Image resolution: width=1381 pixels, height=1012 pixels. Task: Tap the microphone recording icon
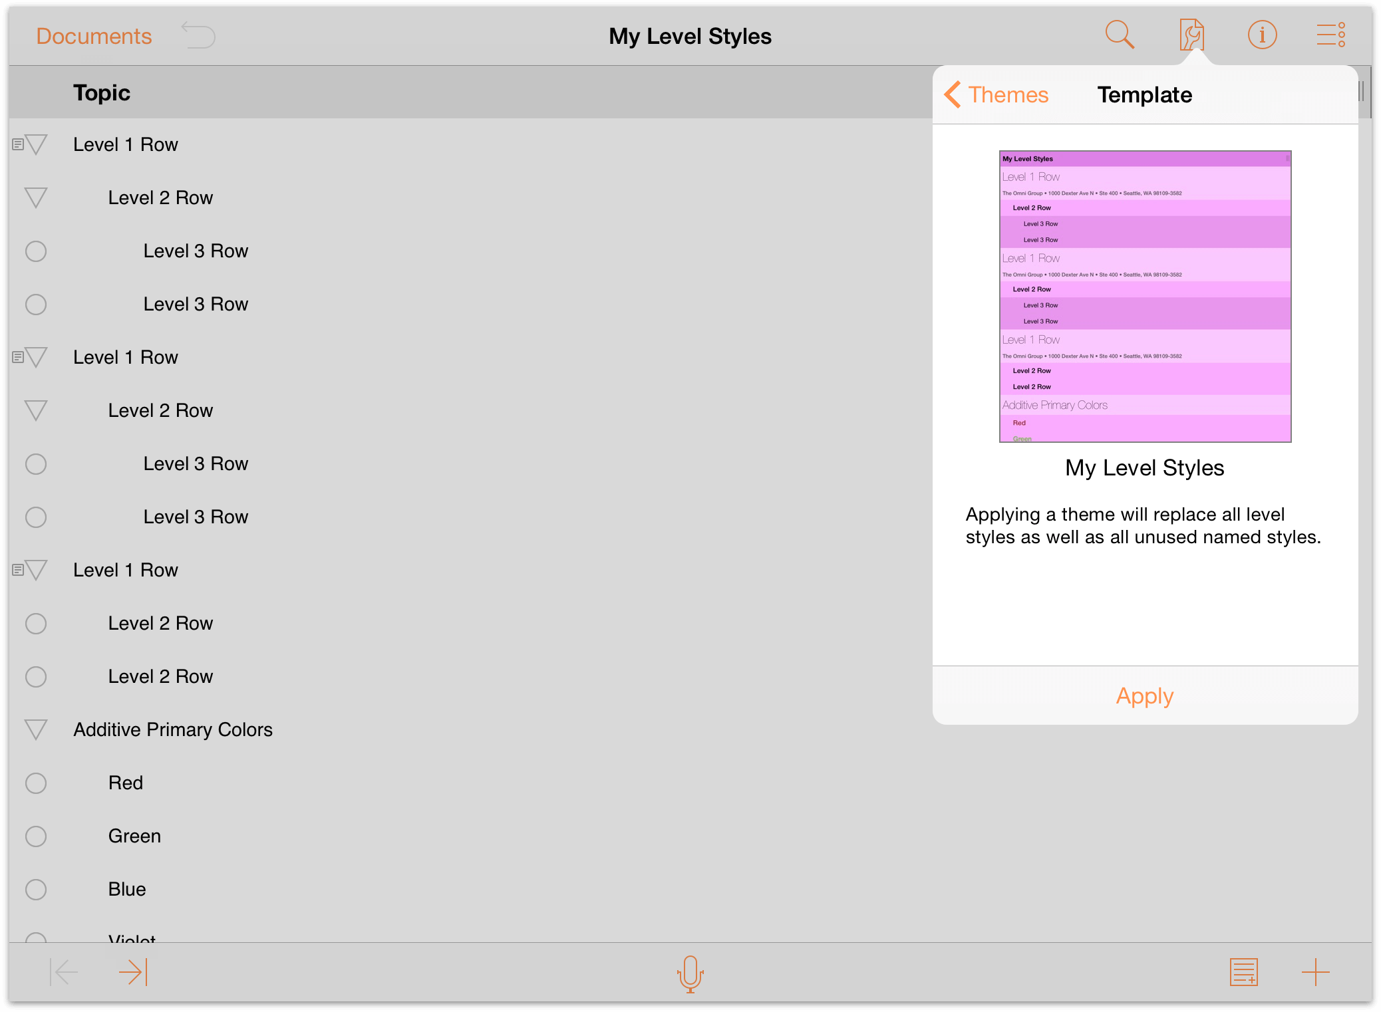pyautogui.click(x=690, y=974)
